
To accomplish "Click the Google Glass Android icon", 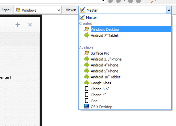I will click(x=87, y=83).
